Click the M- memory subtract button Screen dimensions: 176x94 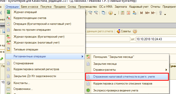point(153,13)
